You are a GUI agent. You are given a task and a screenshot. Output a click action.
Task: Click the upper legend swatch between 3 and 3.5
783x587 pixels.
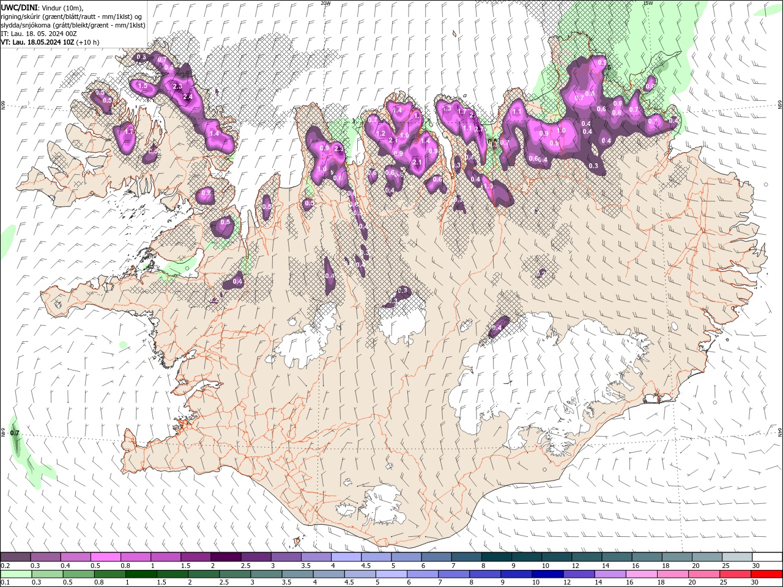(286, 557)
